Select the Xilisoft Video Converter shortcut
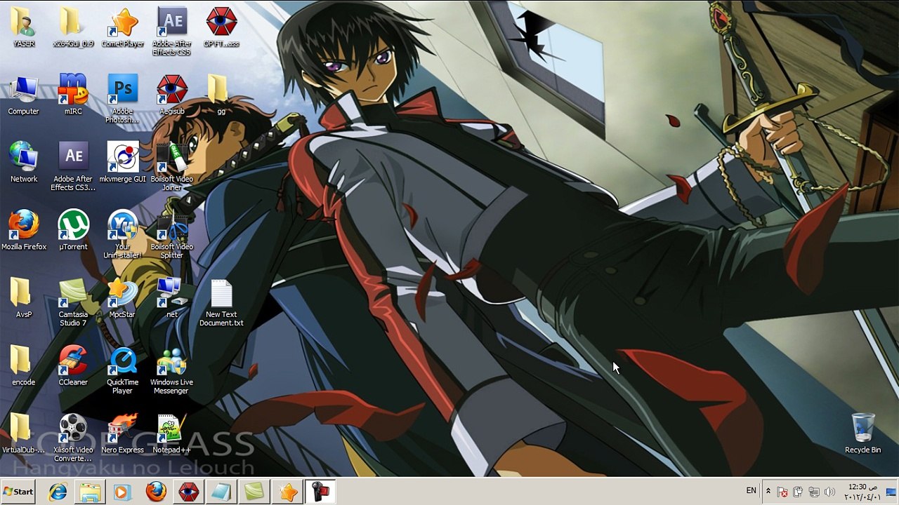This screenshot has height=505, width=899. click(x=73, y=437)
